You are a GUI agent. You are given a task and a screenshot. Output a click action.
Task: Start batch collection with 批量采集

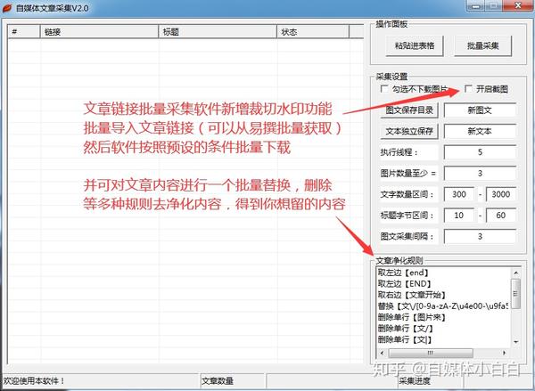(482, 45)
